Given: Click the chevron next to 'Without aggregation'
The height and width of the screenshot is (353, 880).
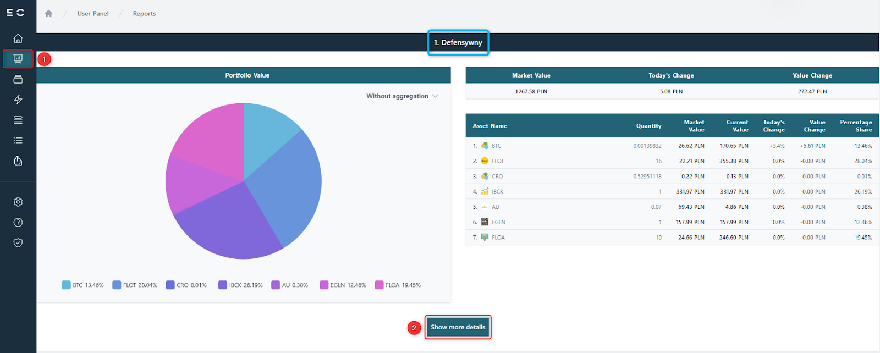Looking at the screenshot, I should point(436,96).
